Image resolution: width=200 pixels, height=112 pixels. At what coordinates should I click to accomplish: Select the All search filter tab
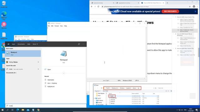[8, 44]
